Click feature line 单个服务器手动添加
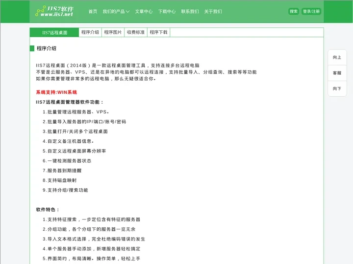 (91, 249)
